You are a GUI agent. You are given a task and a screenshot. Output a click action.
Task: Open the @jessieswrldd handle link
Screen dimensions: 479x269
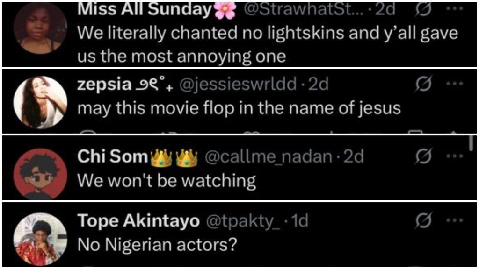239,85
